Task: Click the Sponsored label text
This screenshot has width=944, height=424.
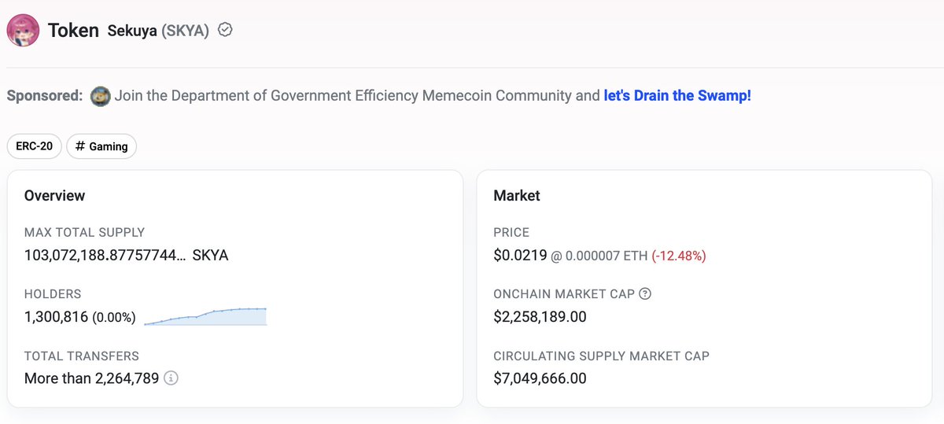Action: click(x=45, y=96)
